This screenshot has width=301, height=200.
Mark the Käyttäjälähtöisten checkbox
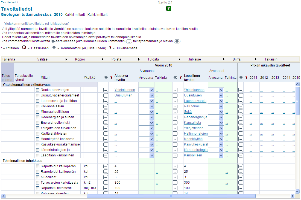38,134
